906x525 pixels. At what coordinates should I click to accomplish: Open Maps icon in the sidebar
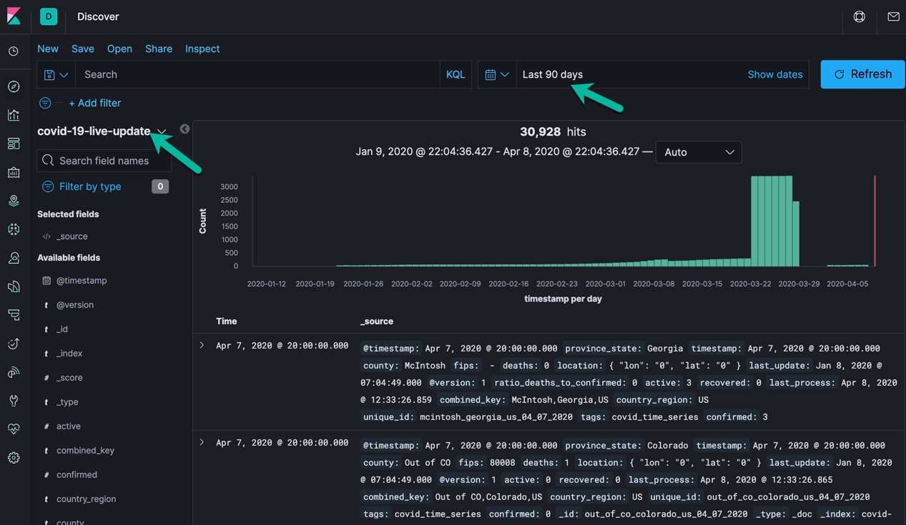(14, 201)
